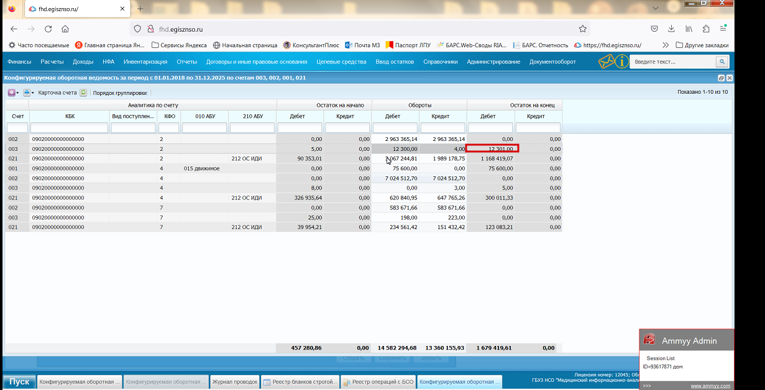The height and width of the screenshot is (390, 765).
Task: Open Главная страница Яндекс bookmark
Action: (110, 45)
